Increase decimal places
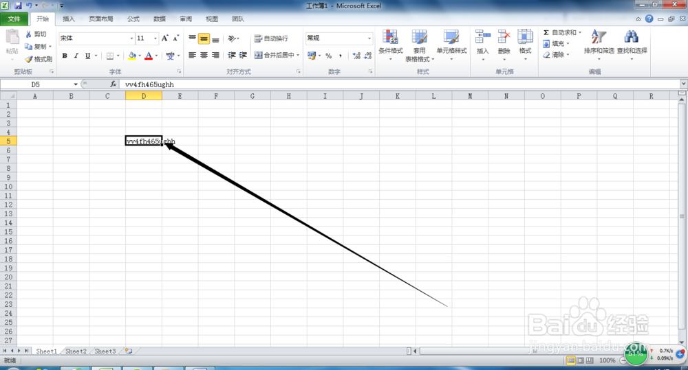Screen dimensions: 688x370 [x=356, y=56]
